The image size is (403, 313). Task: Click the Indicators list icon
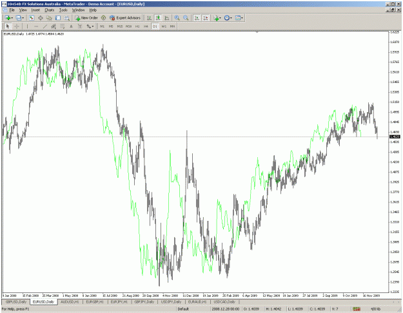point(216,18)
